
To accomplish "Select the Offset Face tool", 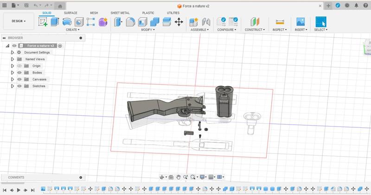I will 166,22.
